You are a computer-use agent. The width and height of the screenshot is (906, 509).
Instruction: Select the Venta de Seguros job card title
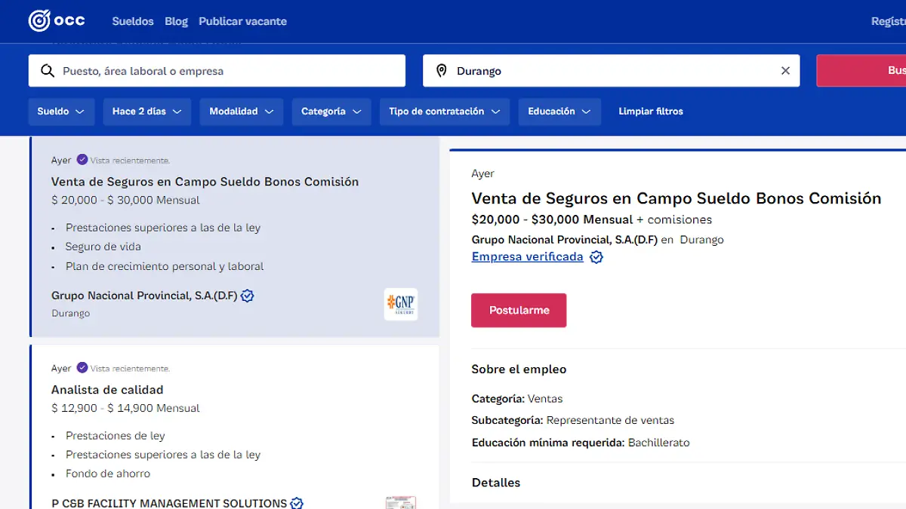205,182
